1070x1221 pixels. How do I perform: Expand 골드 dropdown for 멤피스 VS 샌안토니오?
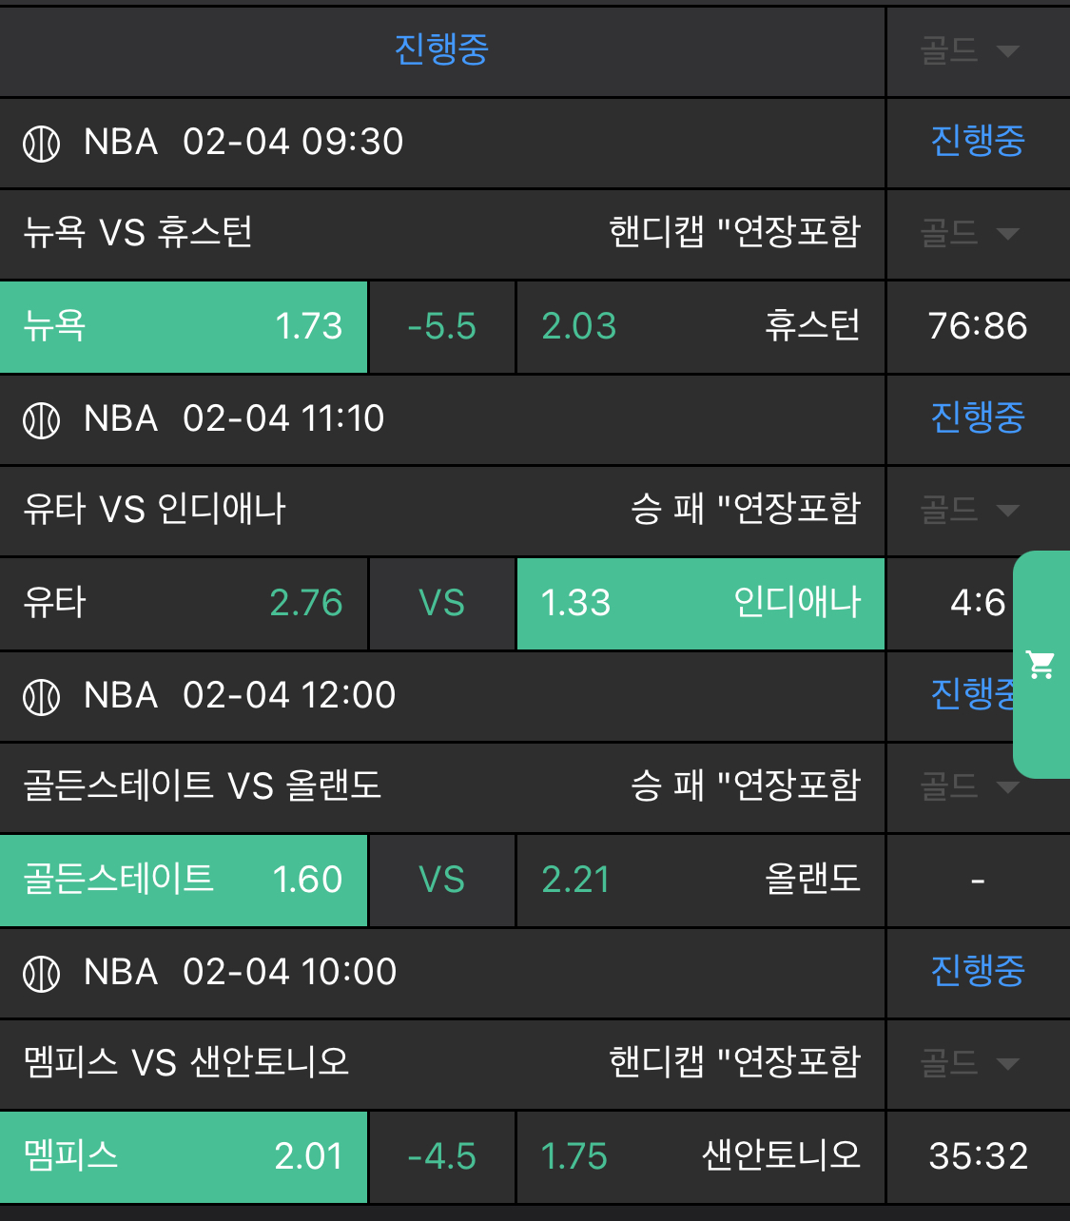tap(969, 1063)
